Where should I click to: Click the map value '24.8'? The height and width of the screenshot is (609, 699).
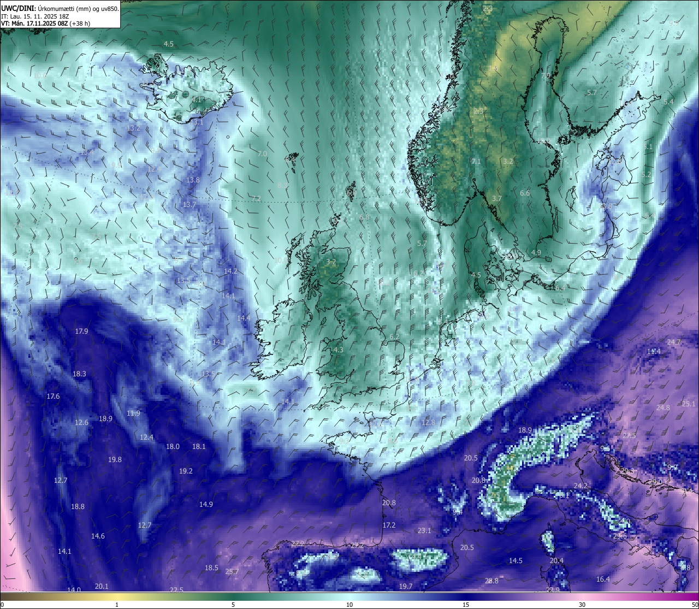pos(663,407)
